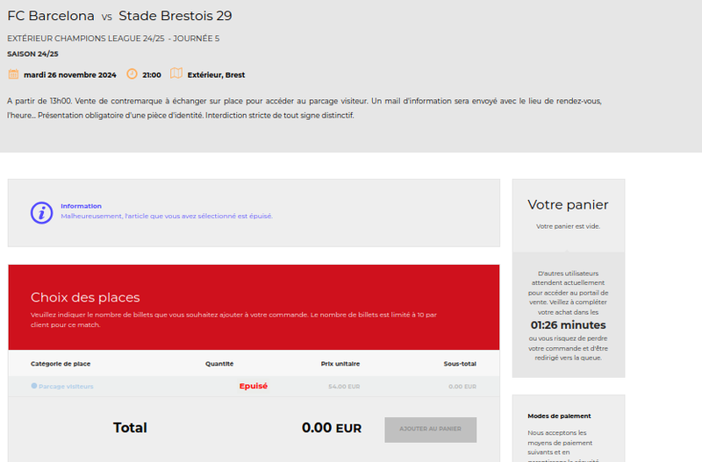
Task: Click the Votre panier est vide message
Action: click(568, 226)
